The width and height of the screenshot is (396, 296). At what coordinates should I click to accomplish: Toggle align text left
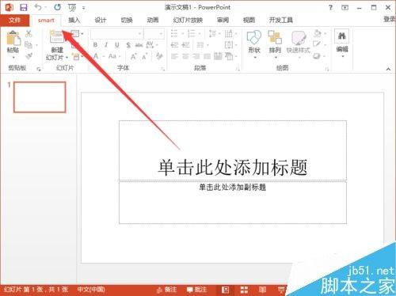[174, 56]
